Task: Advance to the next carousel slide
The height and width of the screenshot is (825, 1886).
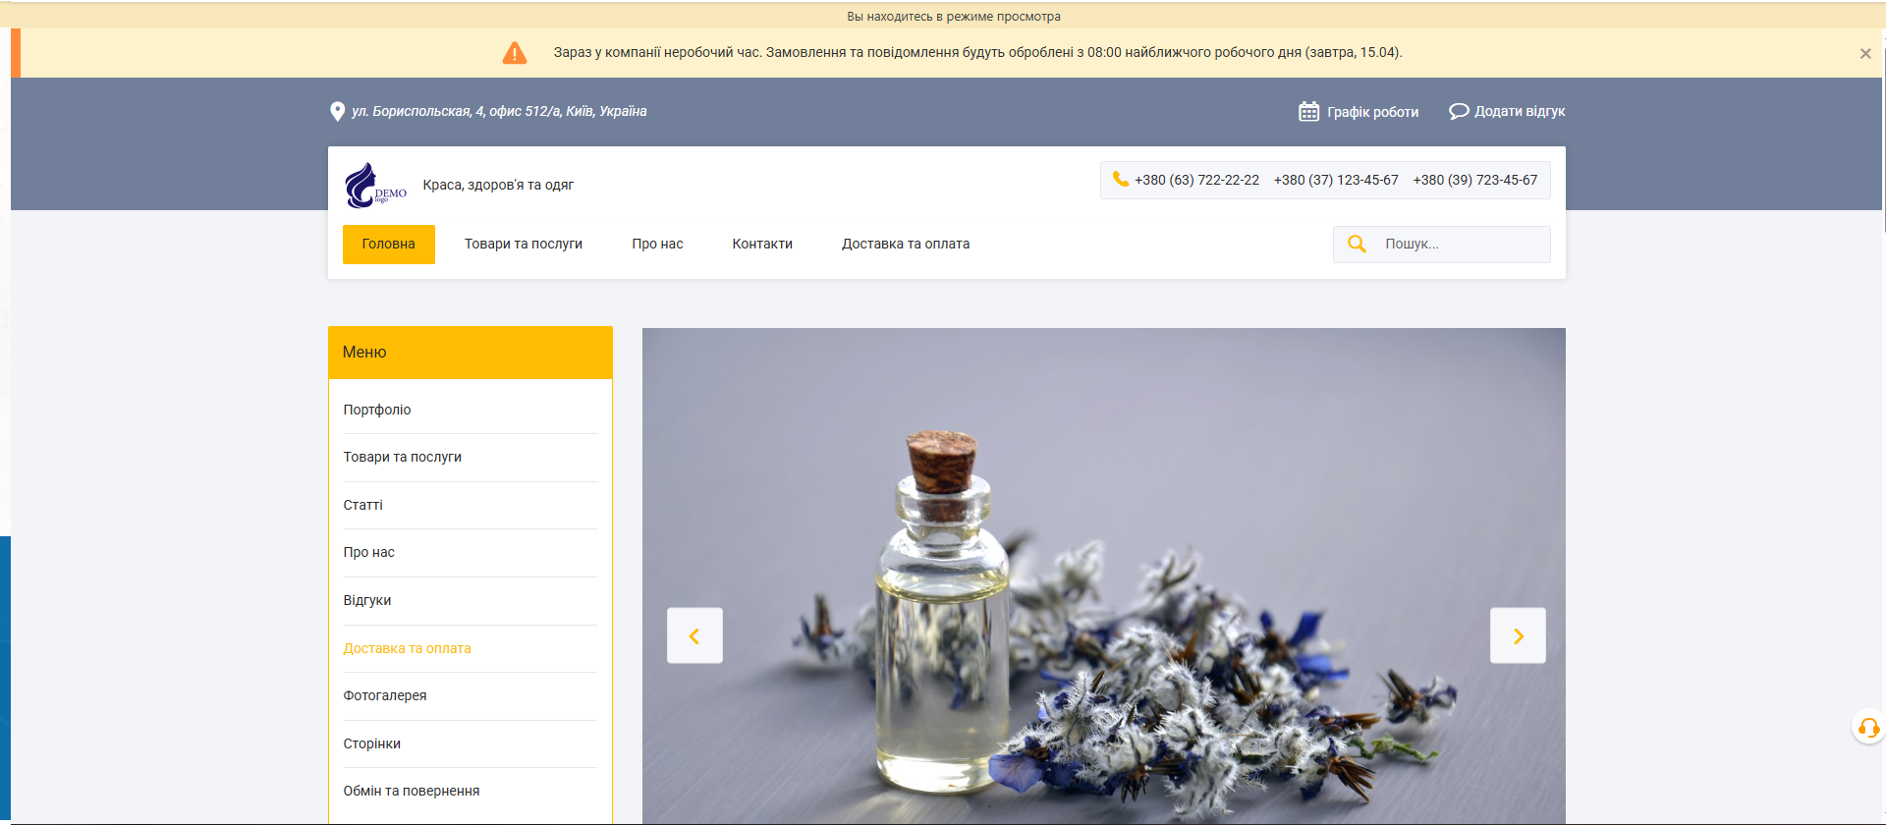Action: 1518,636
